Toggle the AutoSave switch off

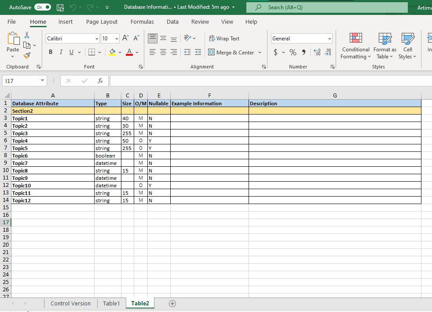coord(43,7)
